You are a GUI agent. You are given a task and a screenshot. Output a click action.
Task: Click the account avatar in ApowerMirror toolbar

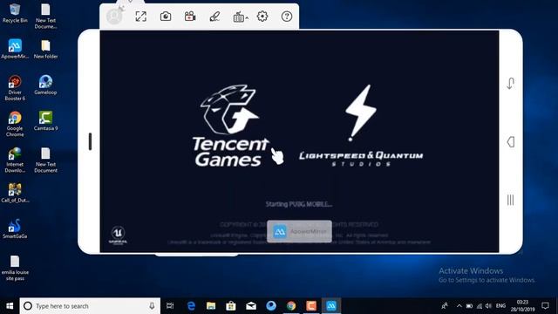click(114, 16)
